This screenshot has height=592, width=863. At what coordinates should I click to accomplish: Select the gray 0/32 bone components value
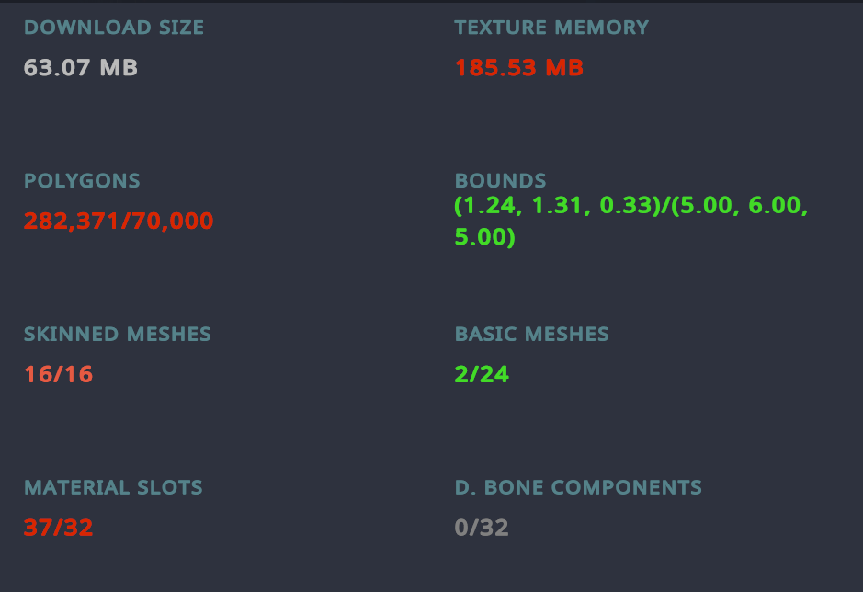(x=482, y=528)
